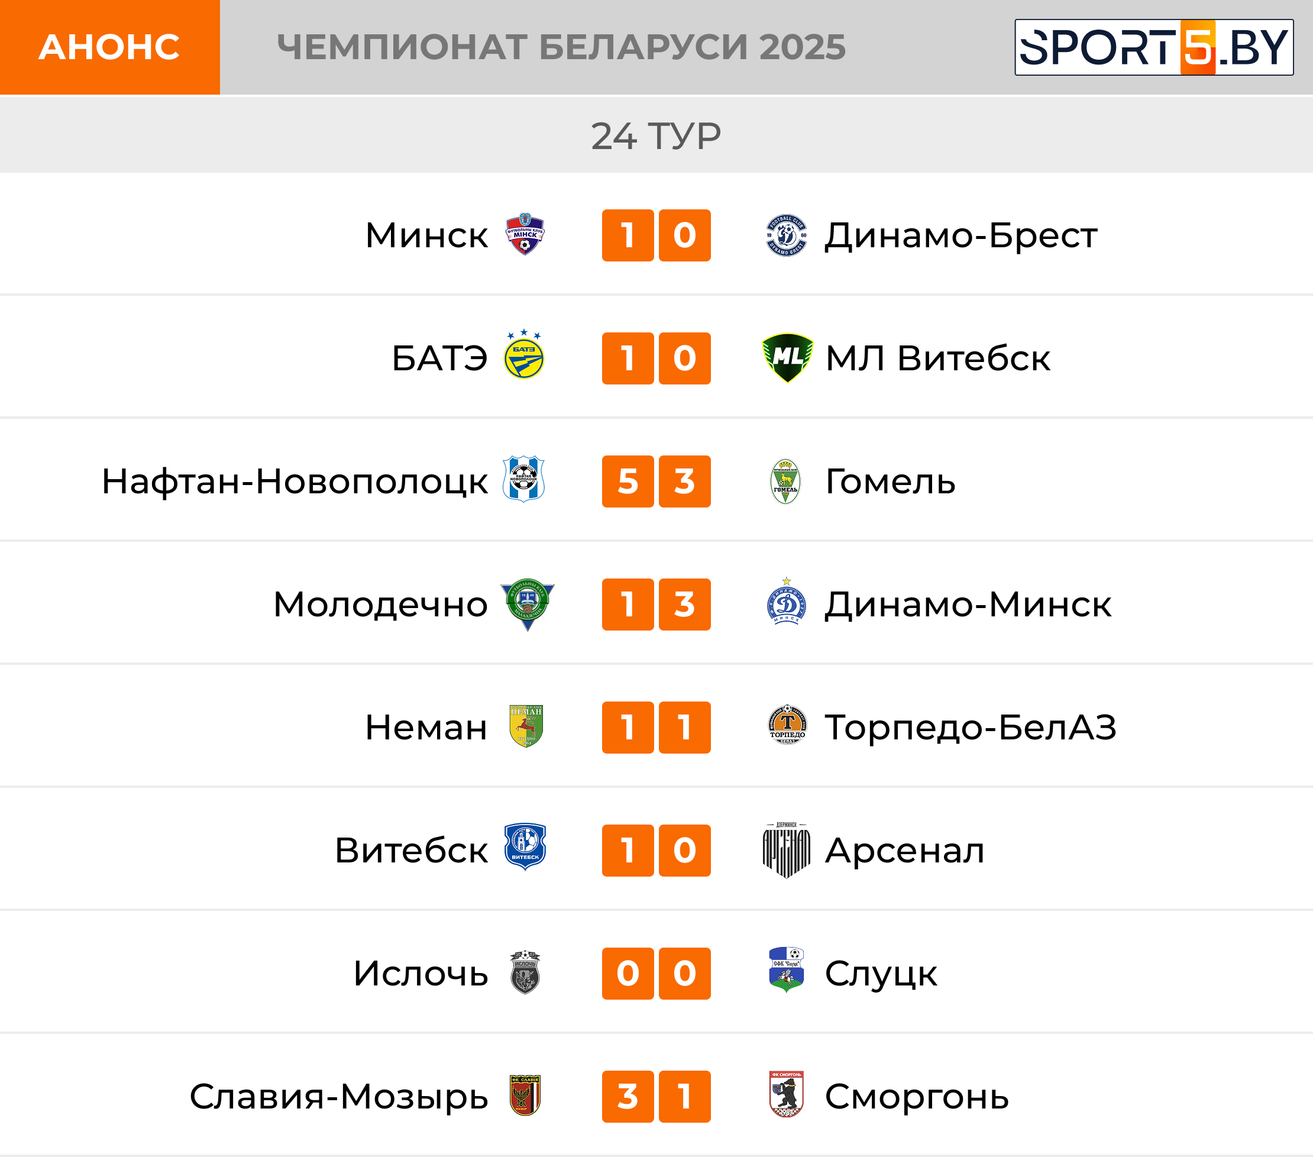This screenshot has height=1157, width=1313.
Task: Select the Arsenal striped club crest
Action: click(x=786, y=849)
